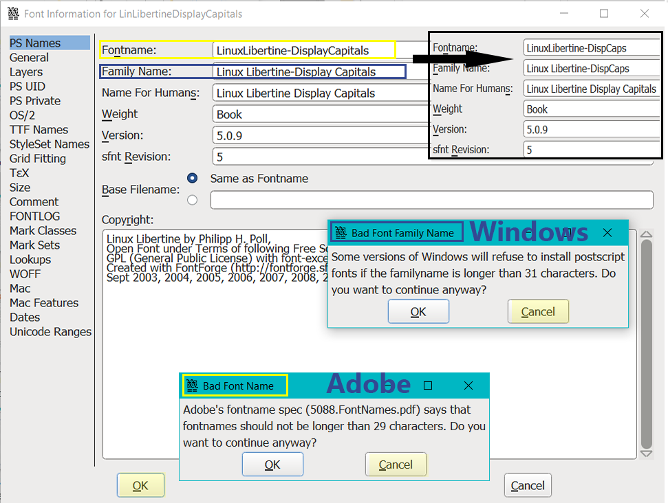Open the TTF Names section
The height and width of the screenshot is (503, 668).
point(39,130)
